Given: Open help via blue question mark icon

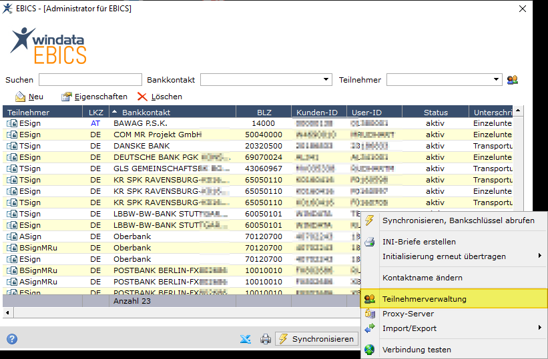Looking at the screenshot, I should (12, 339).
